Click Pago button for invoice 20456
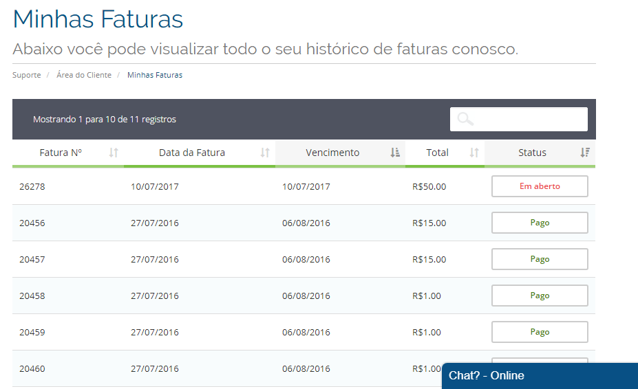This screenshot has width=638, height=389. pyautogui.click(x=540, y=223)
